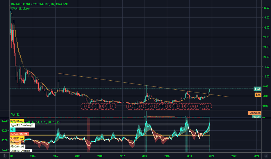Click the 2024 label on time axis
This screenshot has width=271, height=159.
(x=256, y=156)
